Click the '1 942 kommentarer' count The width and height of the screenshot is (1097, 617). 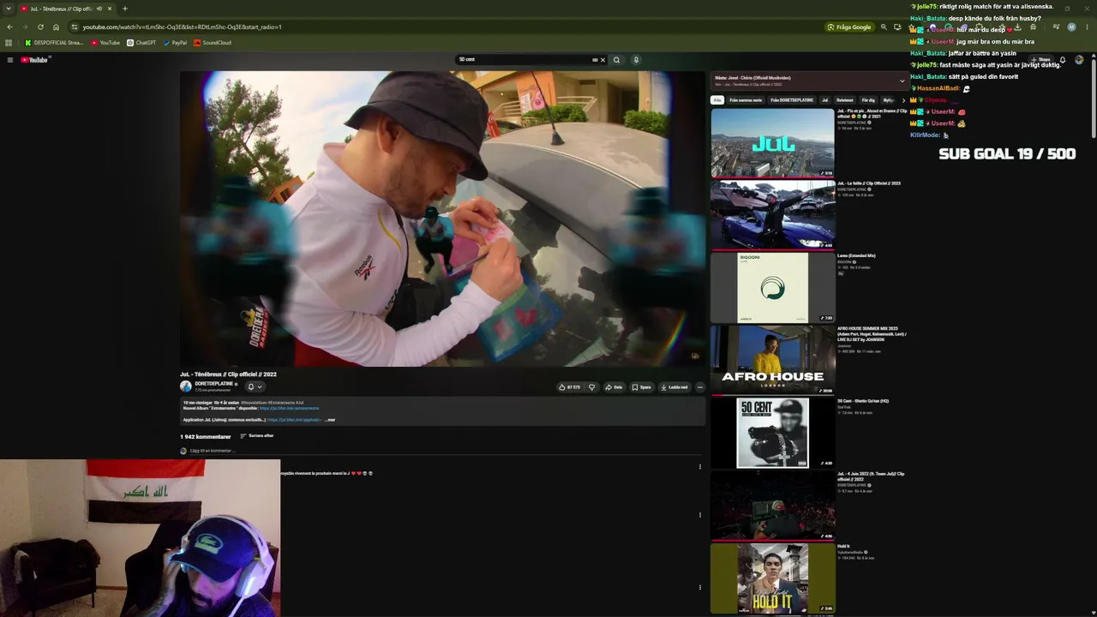coord(205,436)
